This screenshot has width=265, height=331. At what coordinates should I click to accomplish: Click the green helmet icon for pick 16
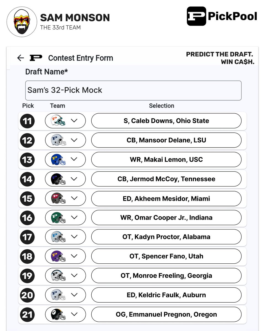point(59,218)
